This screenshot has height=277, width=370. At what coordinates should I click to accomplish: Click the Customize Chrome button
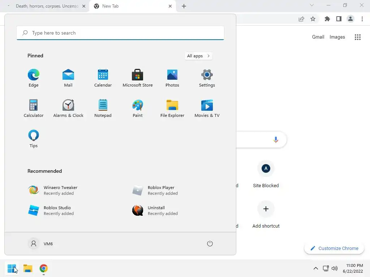point(334,248)
